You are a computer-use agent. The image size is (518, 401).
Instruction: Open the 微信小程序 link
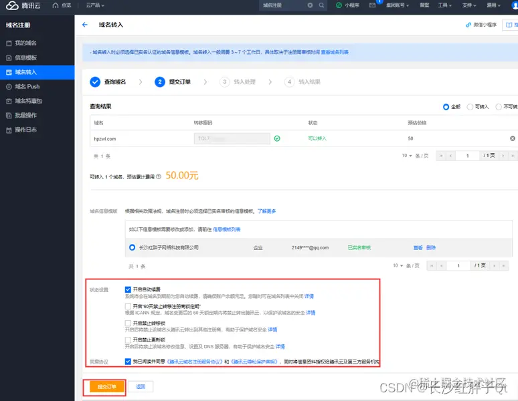coord(481,25)
